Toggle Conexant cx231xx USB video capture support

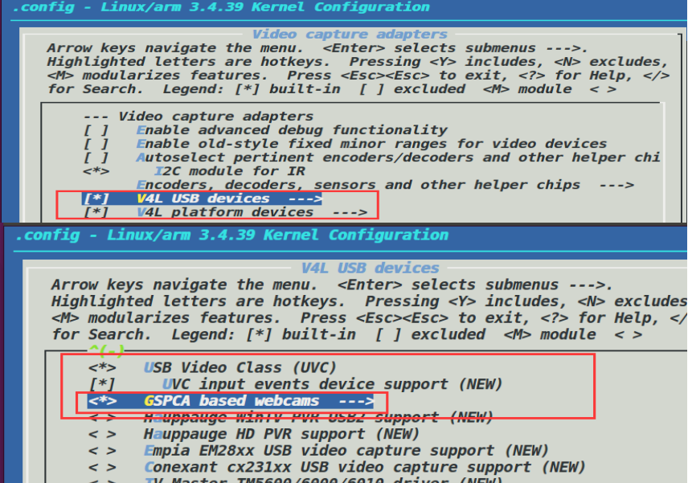point(337,468)
